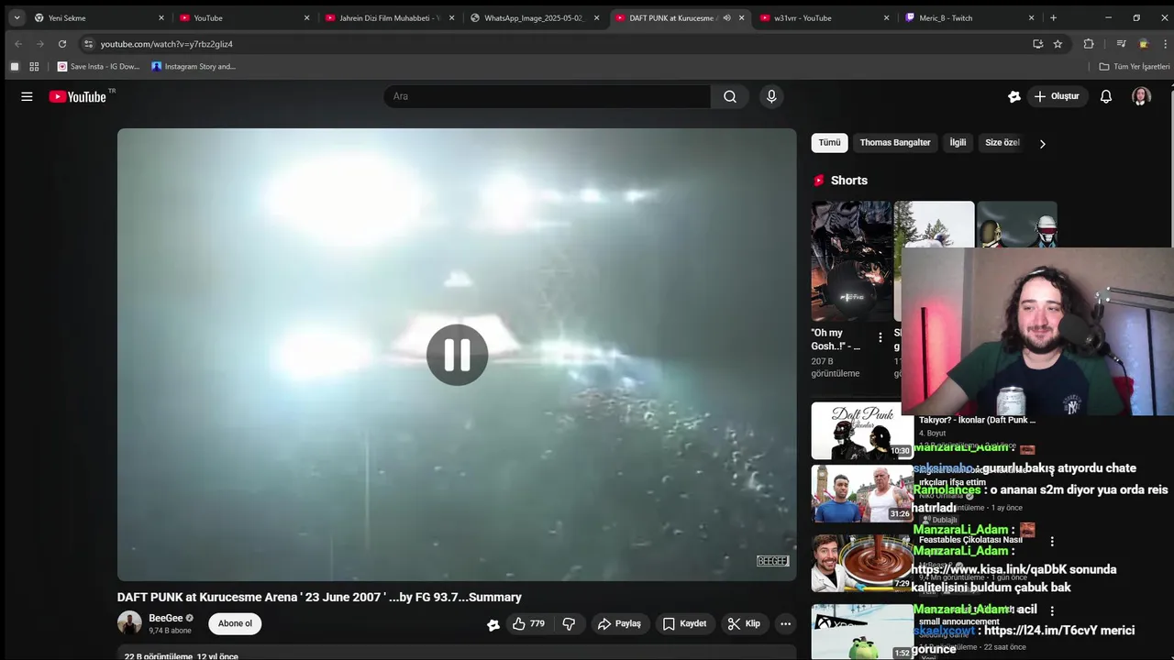Save the video with Kaydet button
1174x660 pixels.
[x=684, y=623]
